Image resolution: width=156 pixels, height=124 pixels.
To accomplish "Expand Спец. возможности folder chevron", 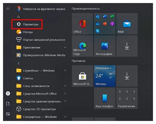I will [65, 86].
